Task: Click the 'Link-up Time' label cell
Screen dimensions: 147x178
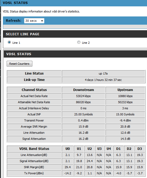Action: click(34, 80)
